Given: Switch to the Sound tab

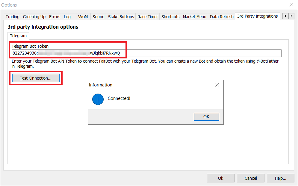Looking at the screenshot, I should 98,17.
